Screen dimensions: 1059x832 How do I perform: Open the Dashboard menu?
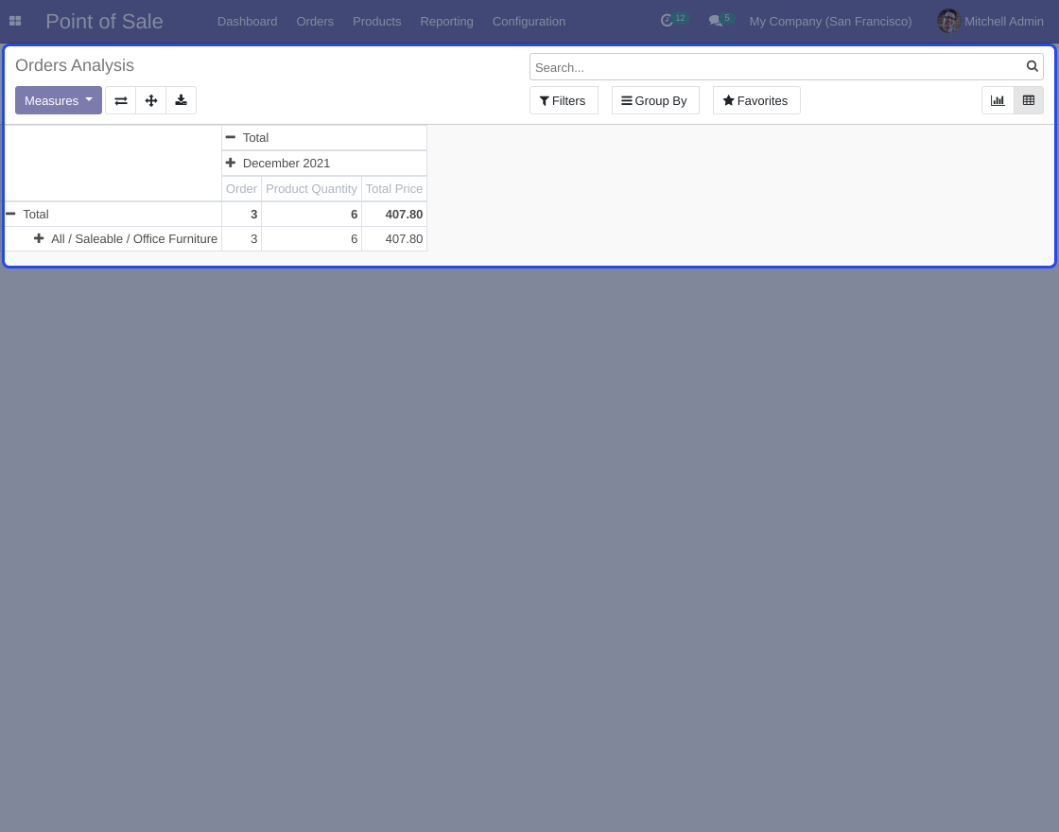point(247,22)
